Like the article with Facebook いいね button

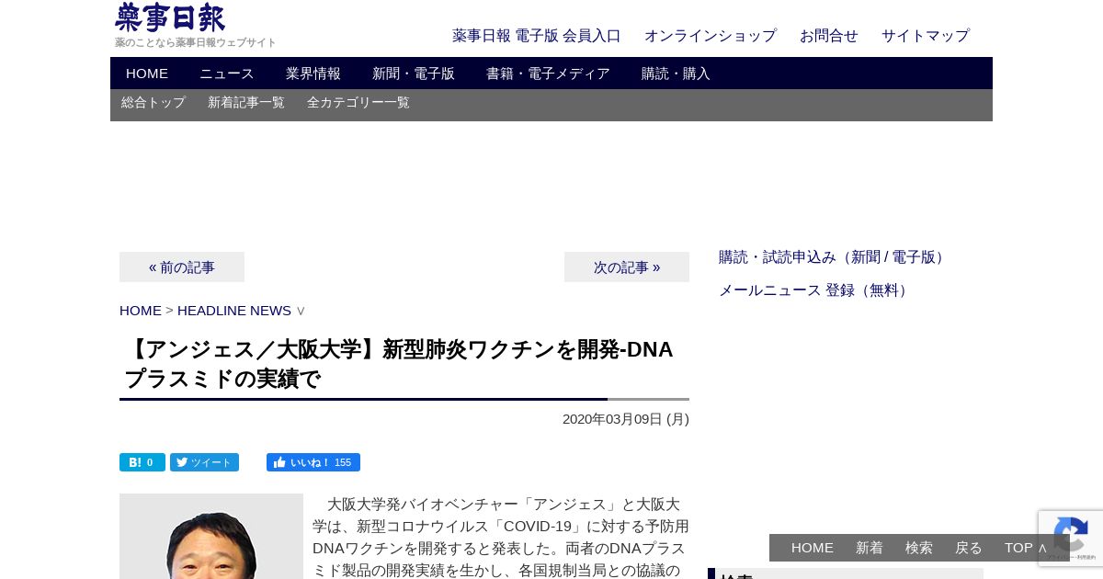[x=313, y=462]
